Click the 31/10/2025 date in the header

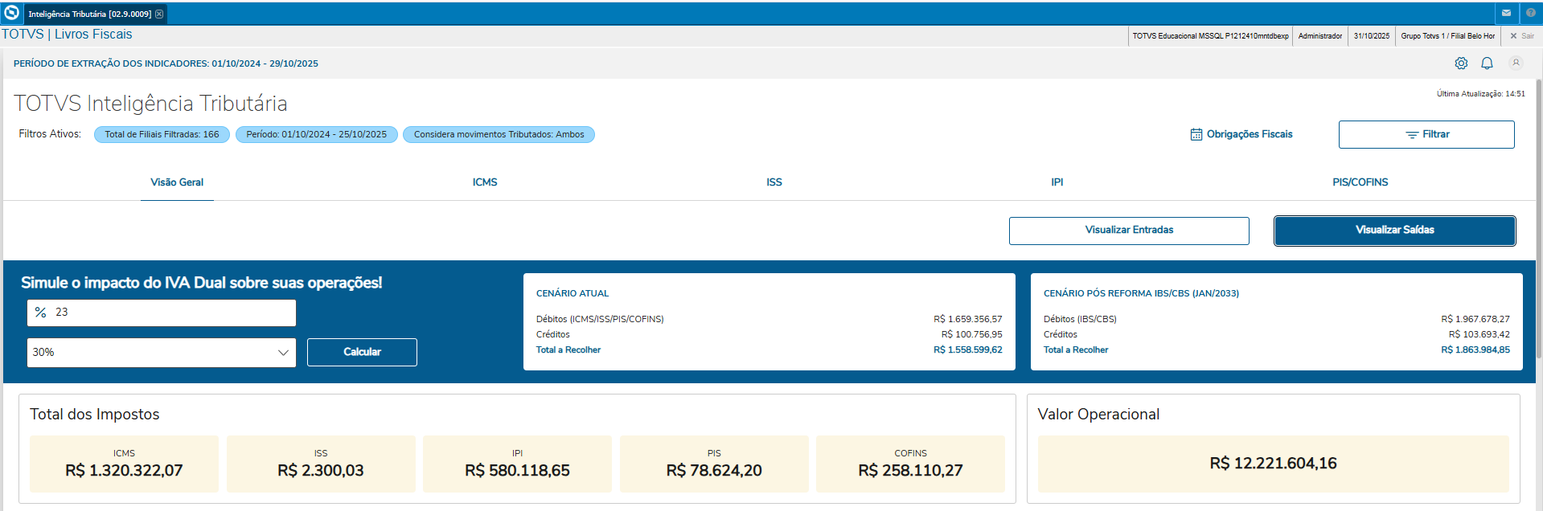pyautogui.click(x=1372, y=36)
